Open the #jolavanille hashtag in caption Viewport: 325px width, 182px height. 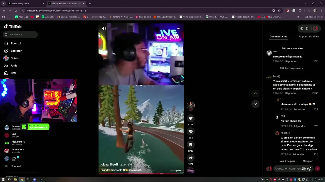click(135, 170)
